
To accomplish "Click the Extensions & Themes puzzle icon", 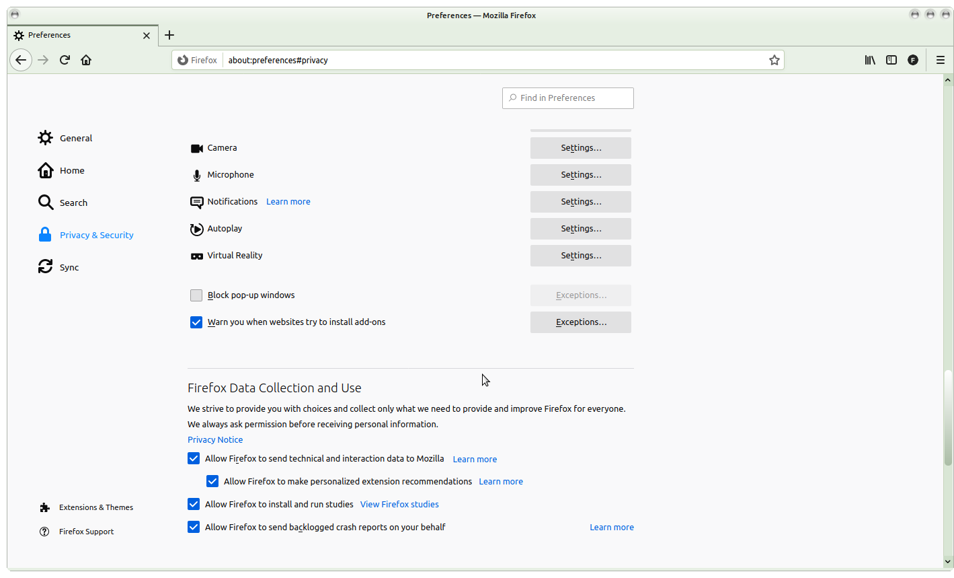I will [44, 507].
